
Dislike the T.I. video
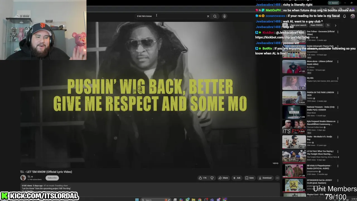pos(212,178)
